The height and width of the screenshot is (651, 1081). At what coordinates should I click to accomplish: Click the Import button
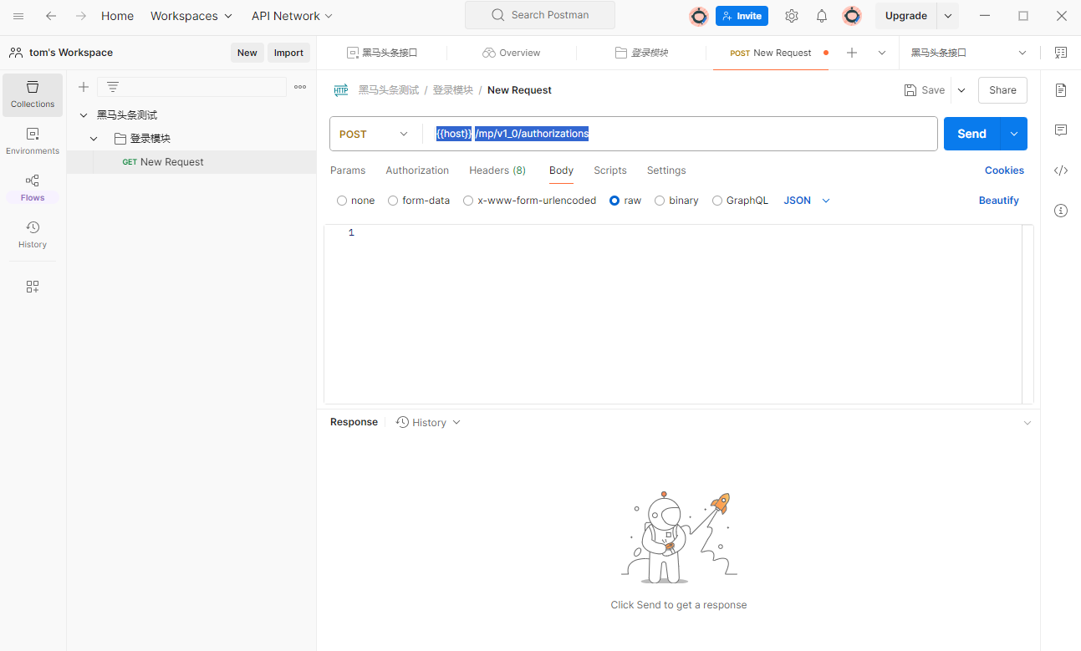(288, 53)
